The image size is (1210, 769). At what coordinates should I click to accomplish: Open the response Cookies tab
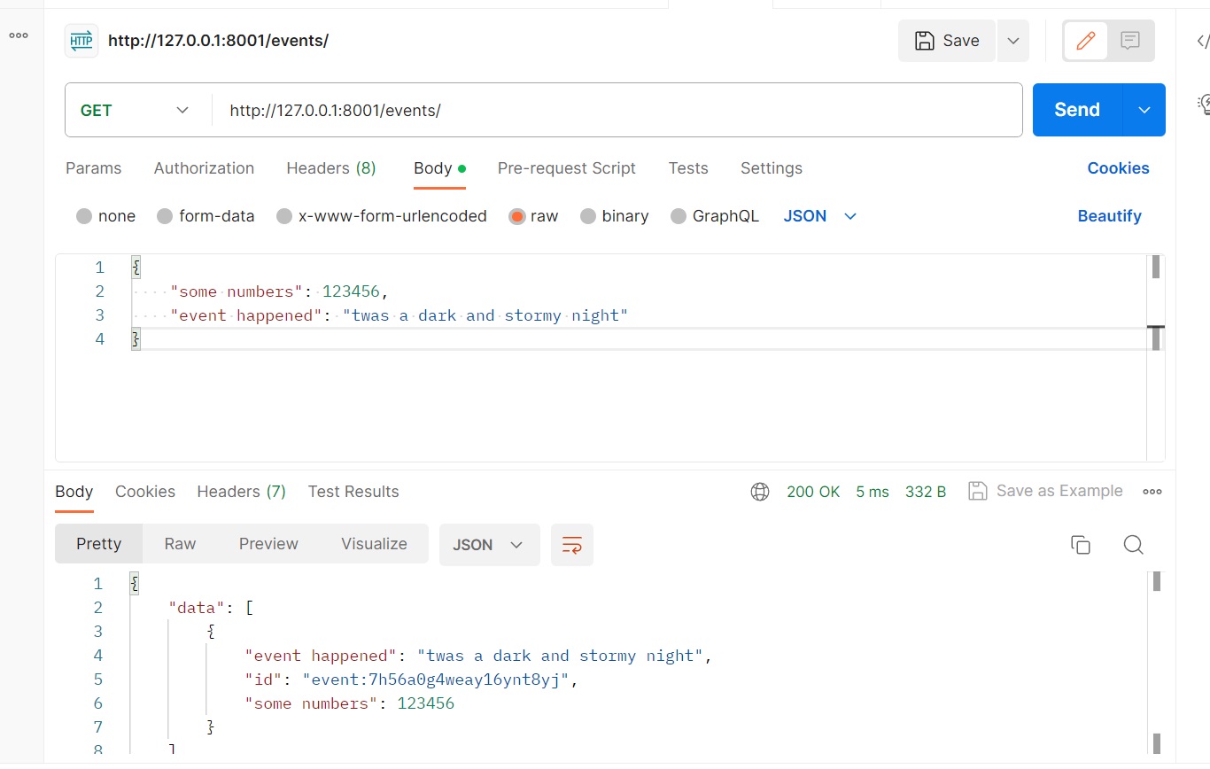click(145, 492)
